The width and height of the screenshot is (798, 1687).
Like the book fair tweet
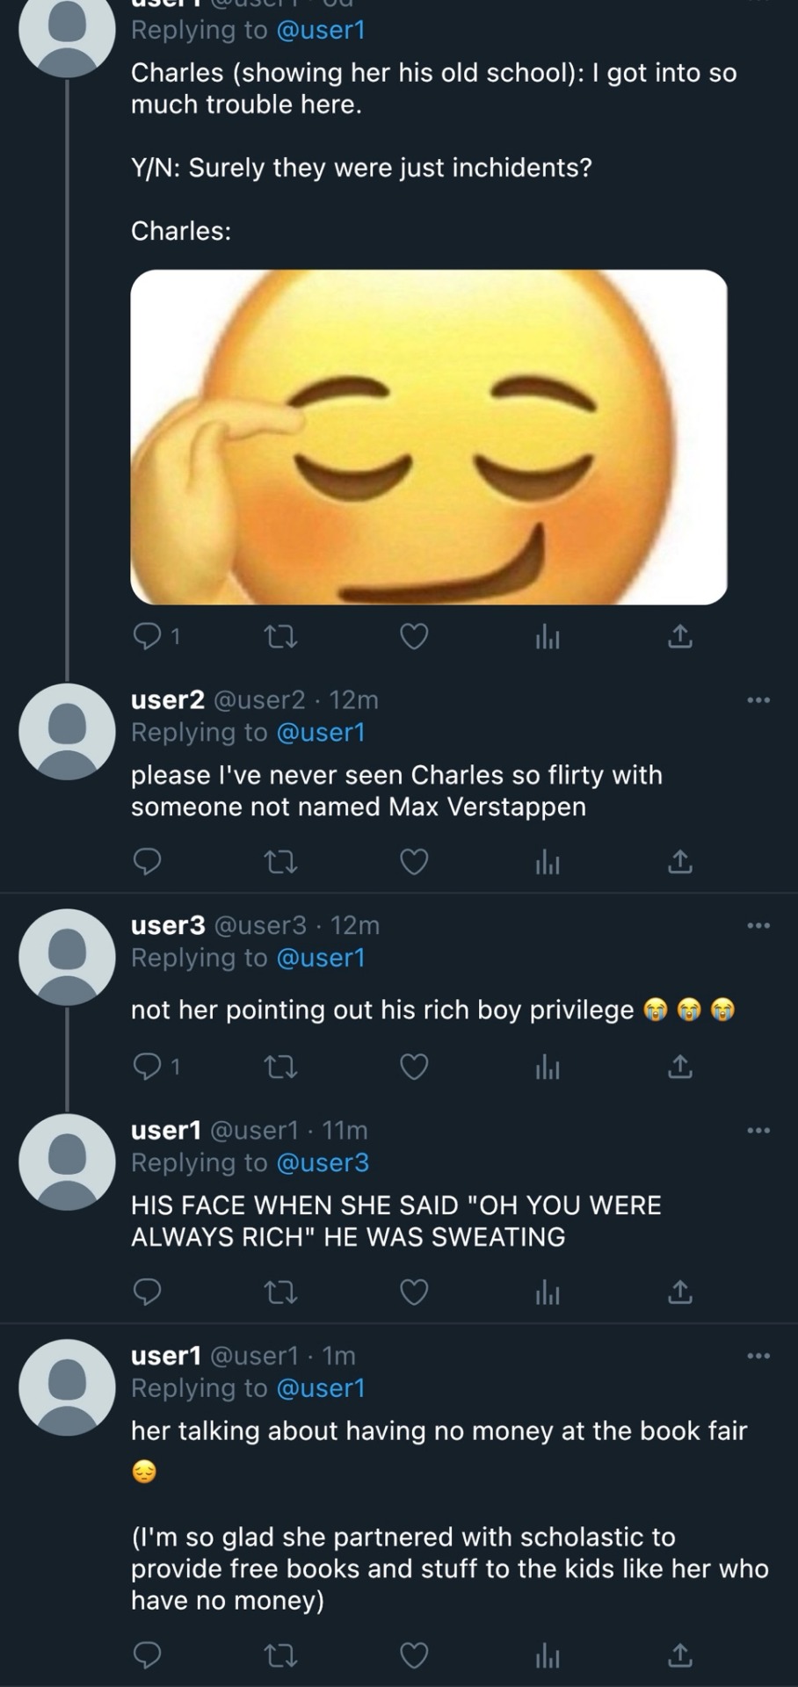click(414, 1655)
